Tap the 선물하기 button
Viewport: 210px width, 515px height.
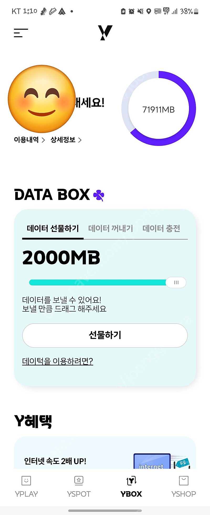pyautogui.click(x=105, y=335)
